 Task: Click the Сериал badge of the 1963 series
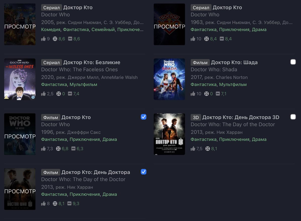coord(201,8)
